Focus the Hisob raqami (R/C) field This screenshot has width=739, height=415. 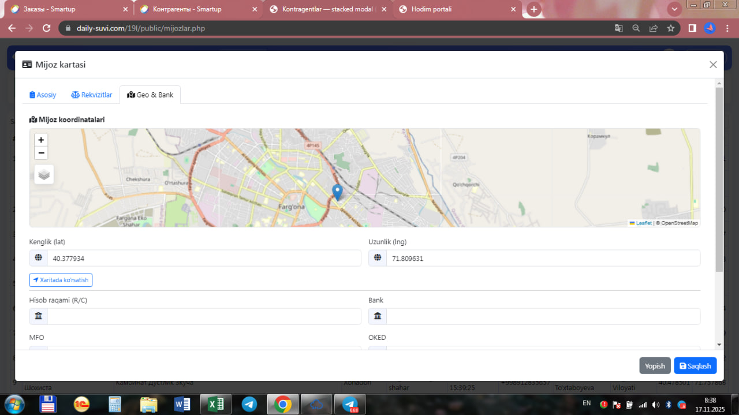pyautogui.click(x=203, y=316)
